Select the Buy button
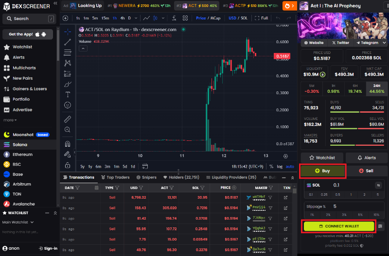389x256 pixels. pos(323,171)
